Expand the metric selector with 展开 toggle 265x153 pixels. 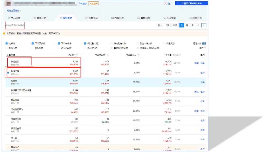click(x=201, y=48)
